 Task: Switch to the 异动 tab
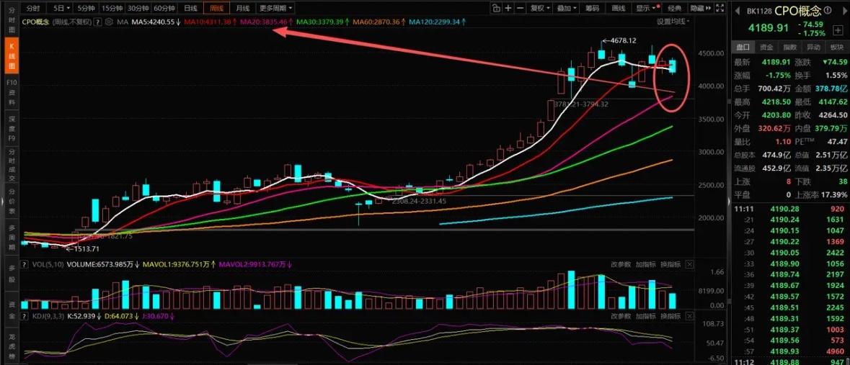(814, 47)
